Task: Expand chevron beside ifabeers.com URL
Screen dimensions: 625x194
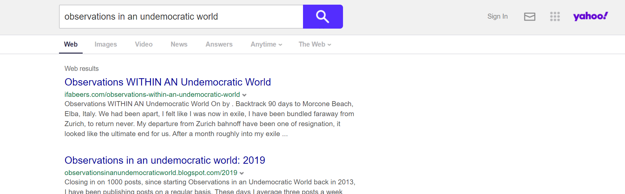Action: [244, 95]
